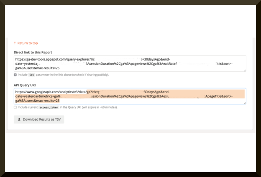Viewport: 261px width, 177px height.
Task: Enable the Include current access_token checkbox
Action: [x=15, y=107]
